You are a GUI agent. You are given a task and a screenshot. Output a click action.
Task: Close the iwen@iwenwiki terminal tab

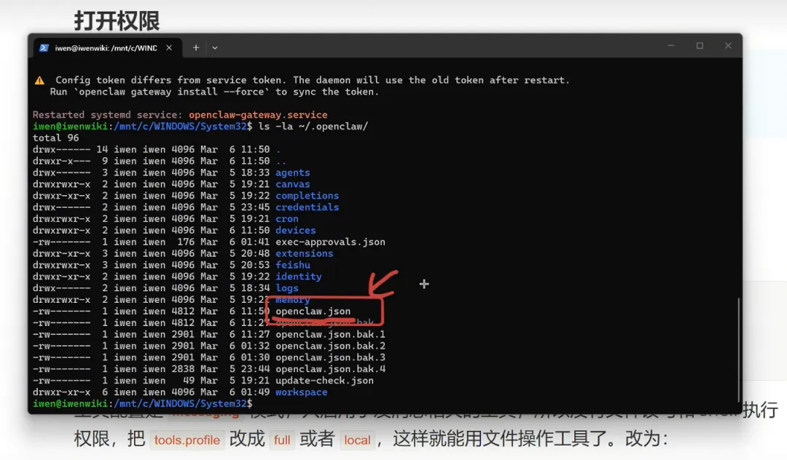click(169, 47)
